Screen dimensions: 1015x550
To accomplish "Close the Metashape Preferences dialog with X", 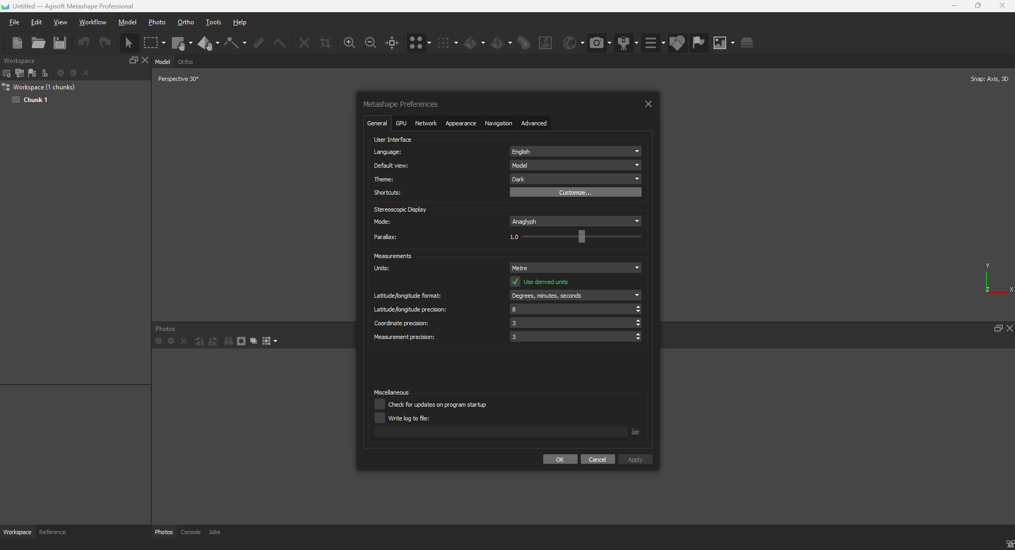I will 648,104.
